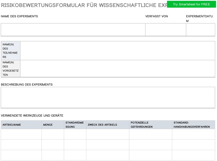This screenshot has width=217, height=161.
Task: Click the POTENZIELLE GEFÄHRDUNGEN column header
Action: [x=151, y=125]
